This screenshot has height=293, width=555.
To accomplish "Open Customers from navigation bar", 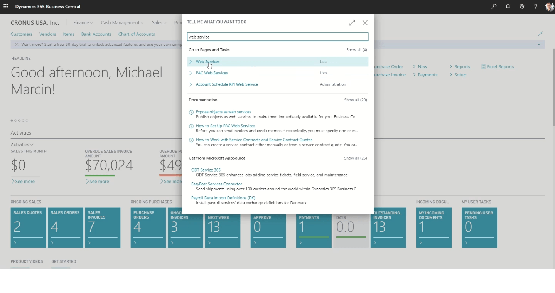I will click(22, 34).
